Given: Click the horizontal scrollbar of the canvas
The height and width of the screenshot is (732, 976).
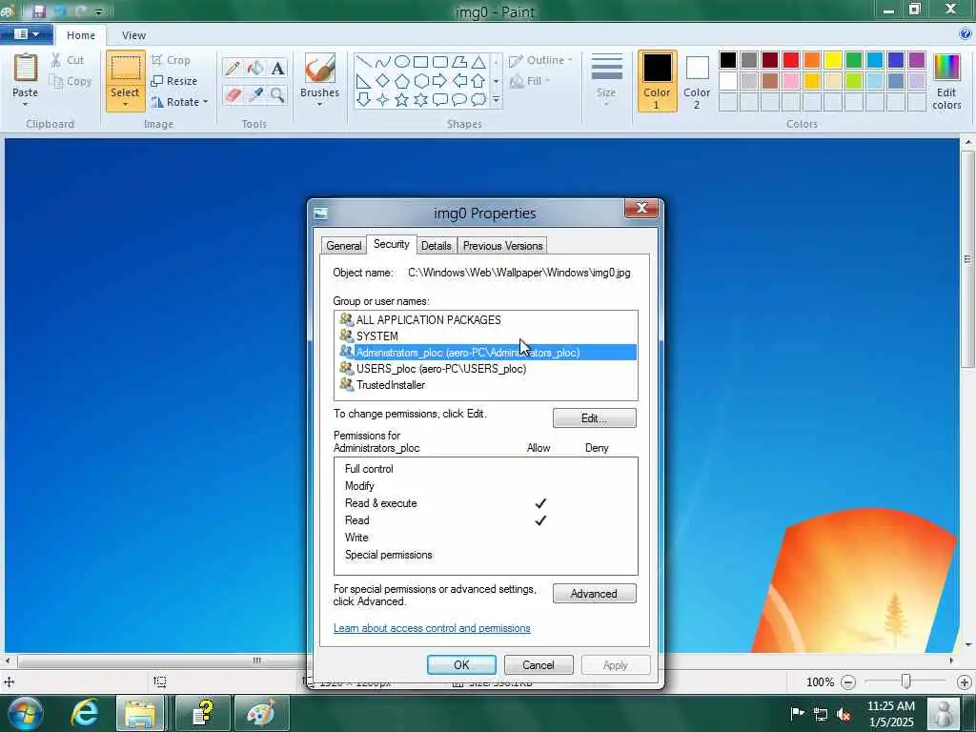Looking at the screenshot, I should click(x=257, y=661).
